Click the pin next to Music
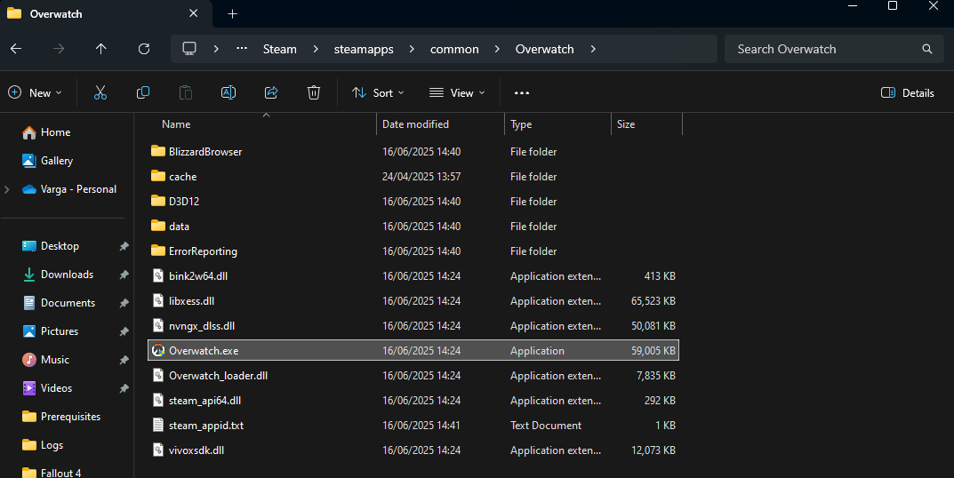The width and height of the screenshot is (954, 478). point(124,360)
